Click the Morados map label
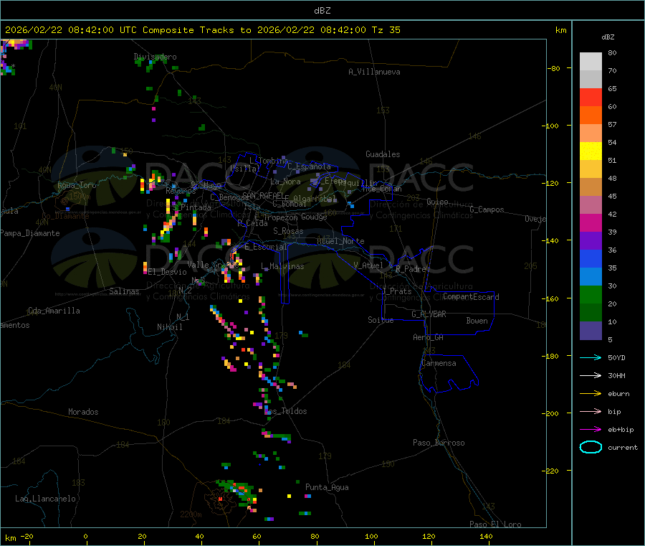 coord(84,412)
